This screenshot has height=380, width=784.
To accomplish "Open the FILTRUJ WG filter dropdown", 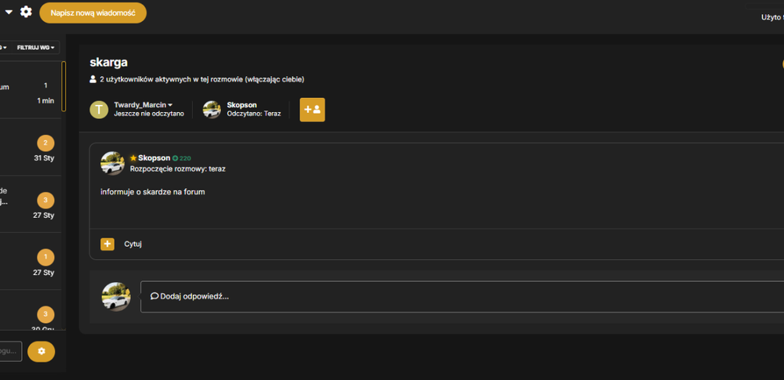I will [36, 48].
